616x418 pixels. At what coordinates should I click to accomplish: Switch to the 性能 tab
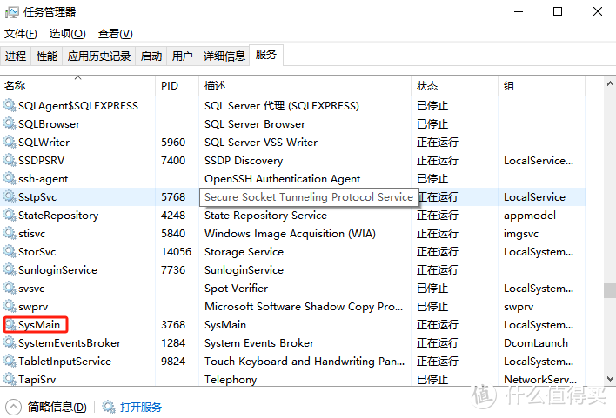point(47,56)
